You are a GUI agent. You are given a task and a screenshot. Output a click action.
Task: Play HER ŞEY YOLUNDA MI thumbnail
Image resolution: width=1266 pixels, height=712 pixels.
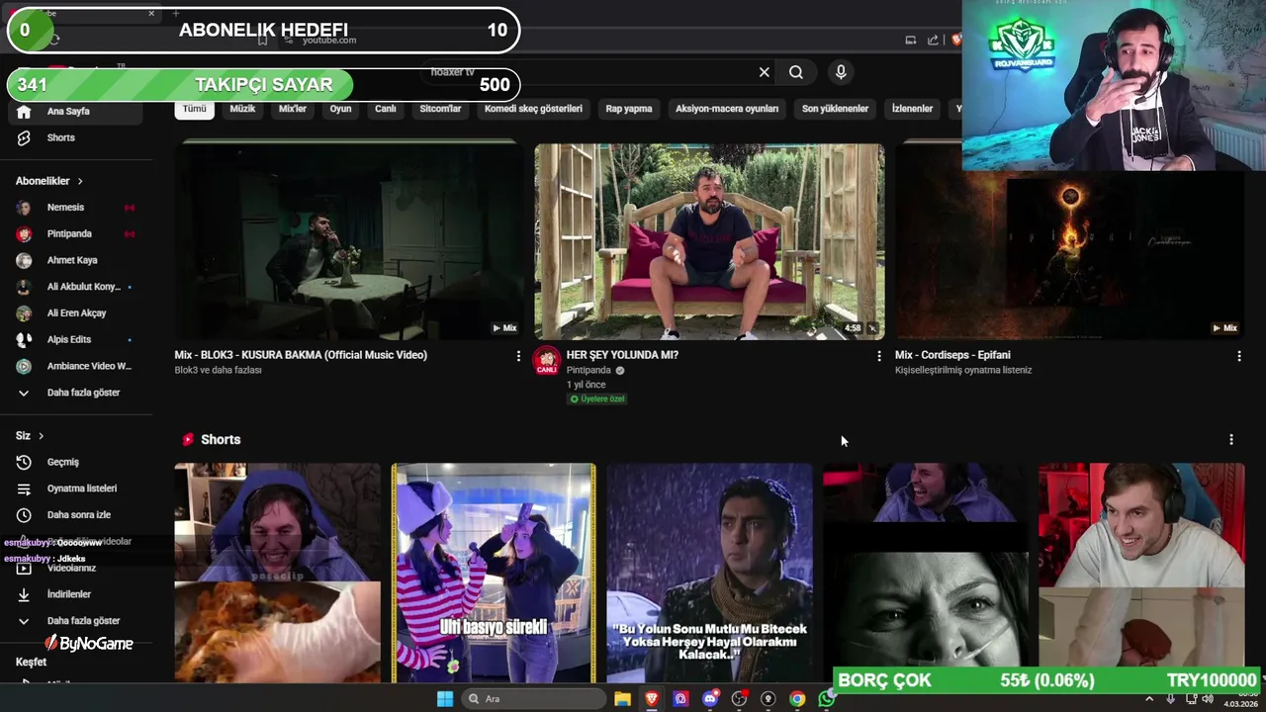click(x=709, y=241)
